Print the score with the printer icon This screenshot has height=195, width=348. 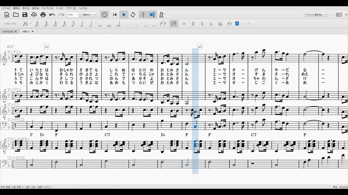tap(43, 15)
